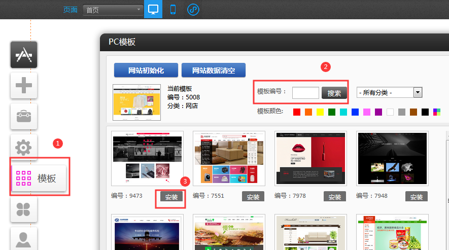The width and height of the screenshot is (449, 250).
Task: Click the four-leaf clover sidebar icon
Action: (x=24, y=209)
